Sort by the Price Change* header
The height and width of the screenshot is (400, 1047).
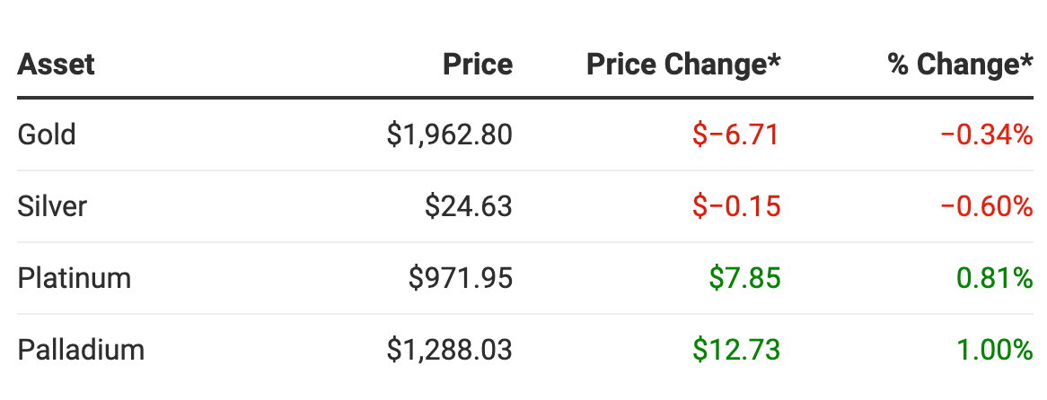point(683,65)
